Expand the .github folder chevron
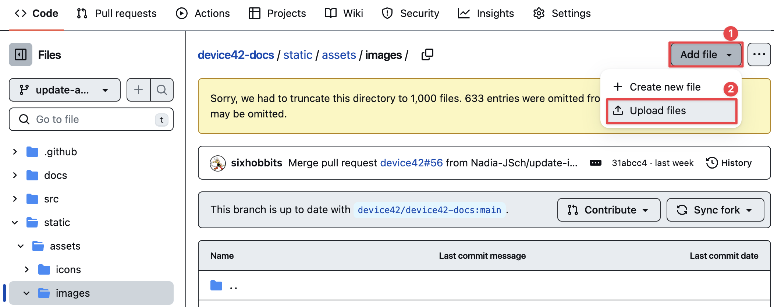 click(x=15, y=152)
